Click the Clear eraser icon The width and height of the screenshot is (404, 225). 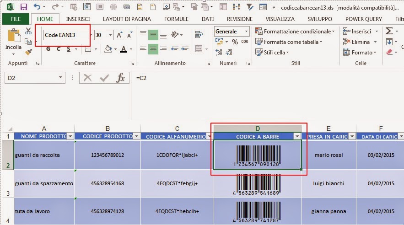389,52
